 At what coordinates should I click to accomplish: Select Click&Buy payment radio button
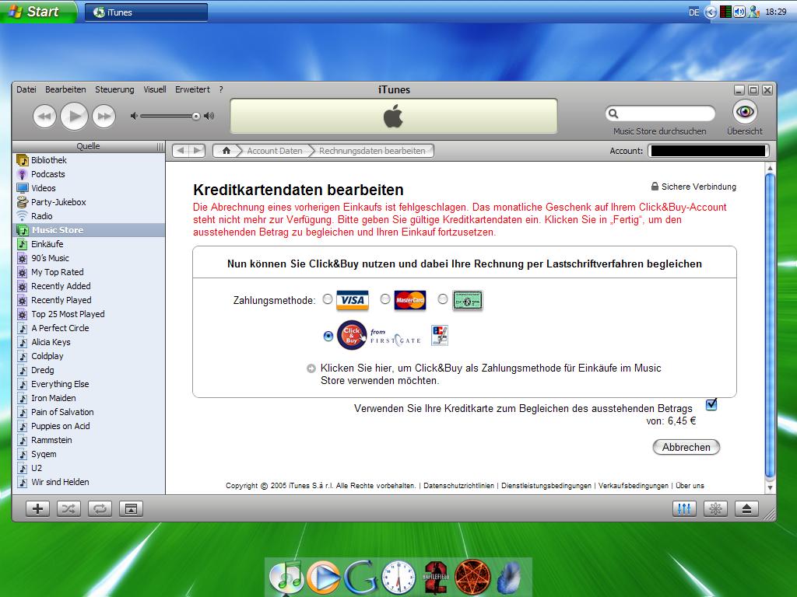pyautogui.click(x=328, y=336)
